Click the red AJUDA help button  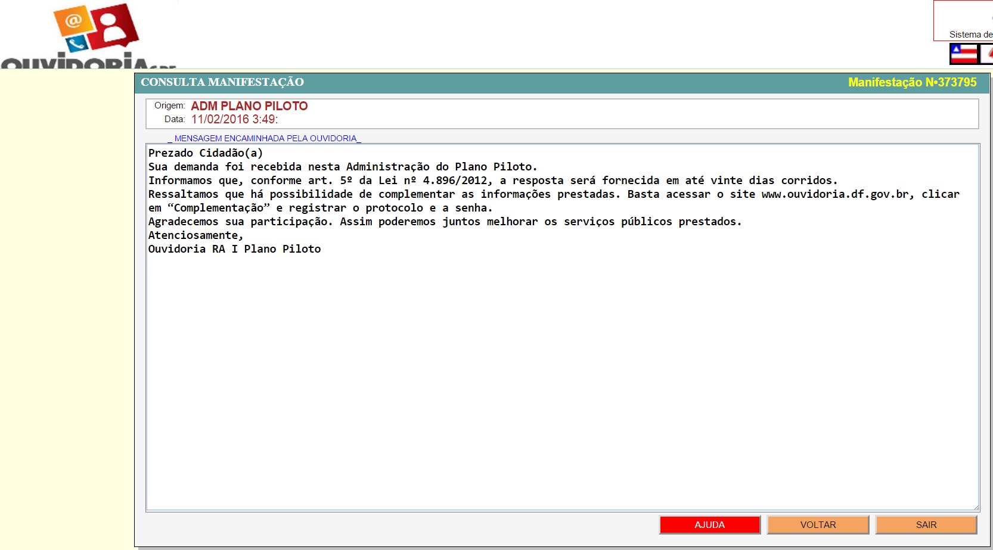point(709,524)
